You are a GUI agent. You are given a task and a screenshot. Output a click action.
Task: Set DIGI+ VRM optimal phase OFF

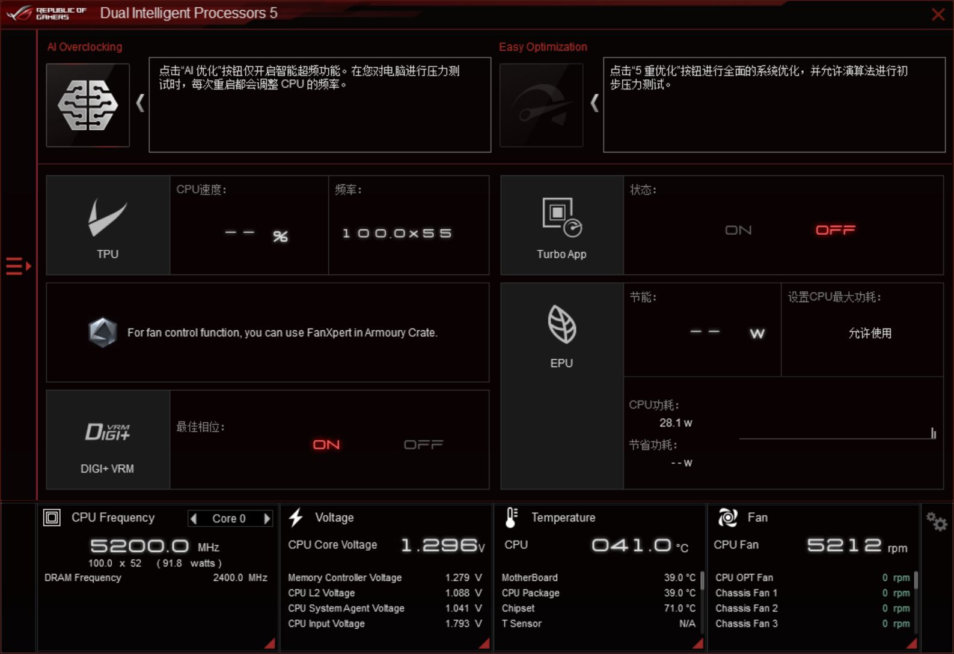pos(423,444)
